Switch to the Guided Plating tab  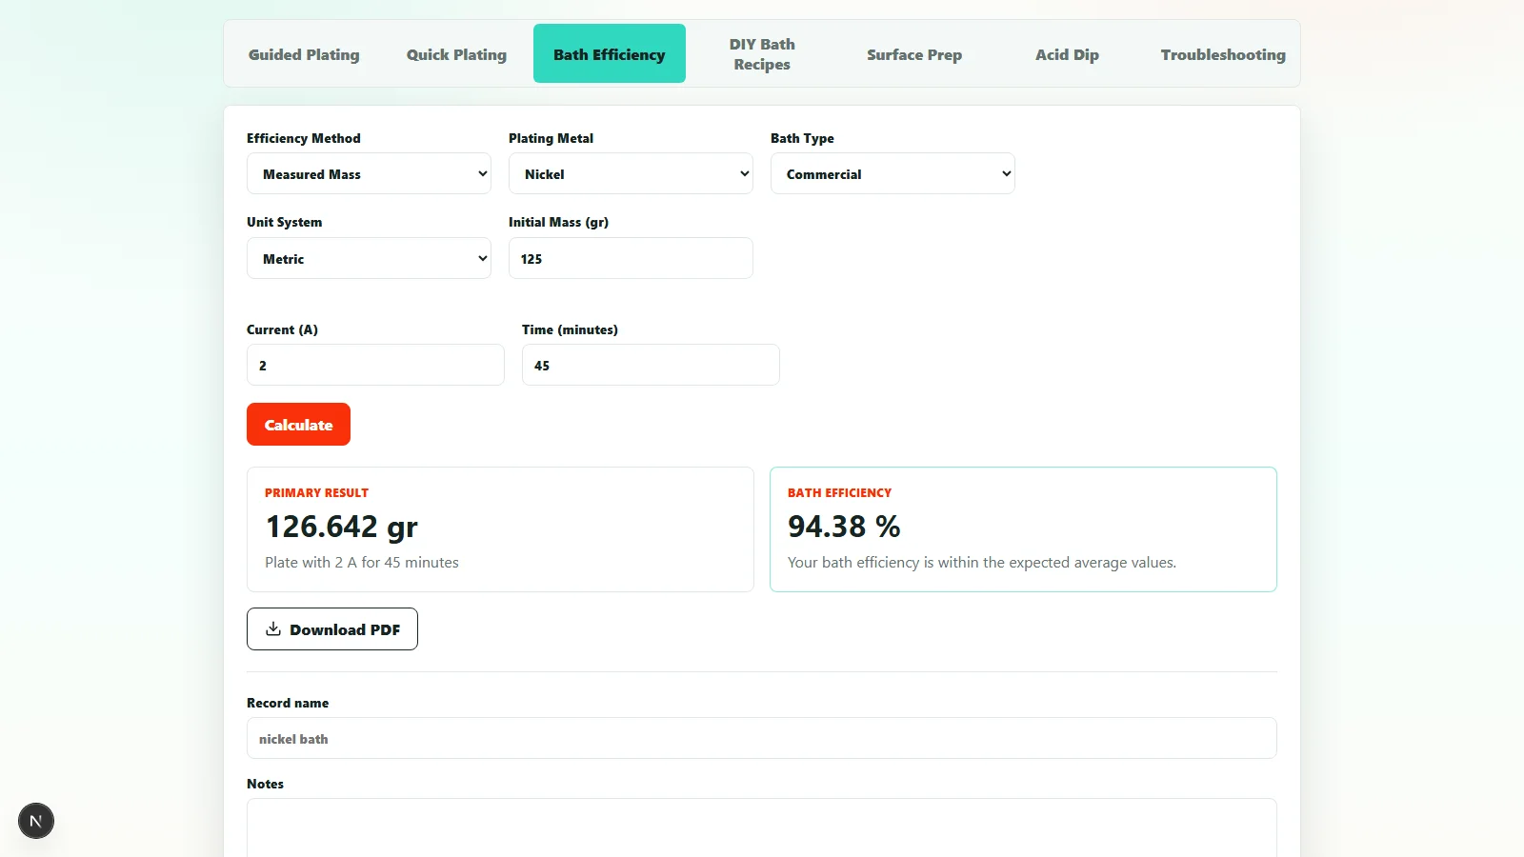tap(304, 54)
